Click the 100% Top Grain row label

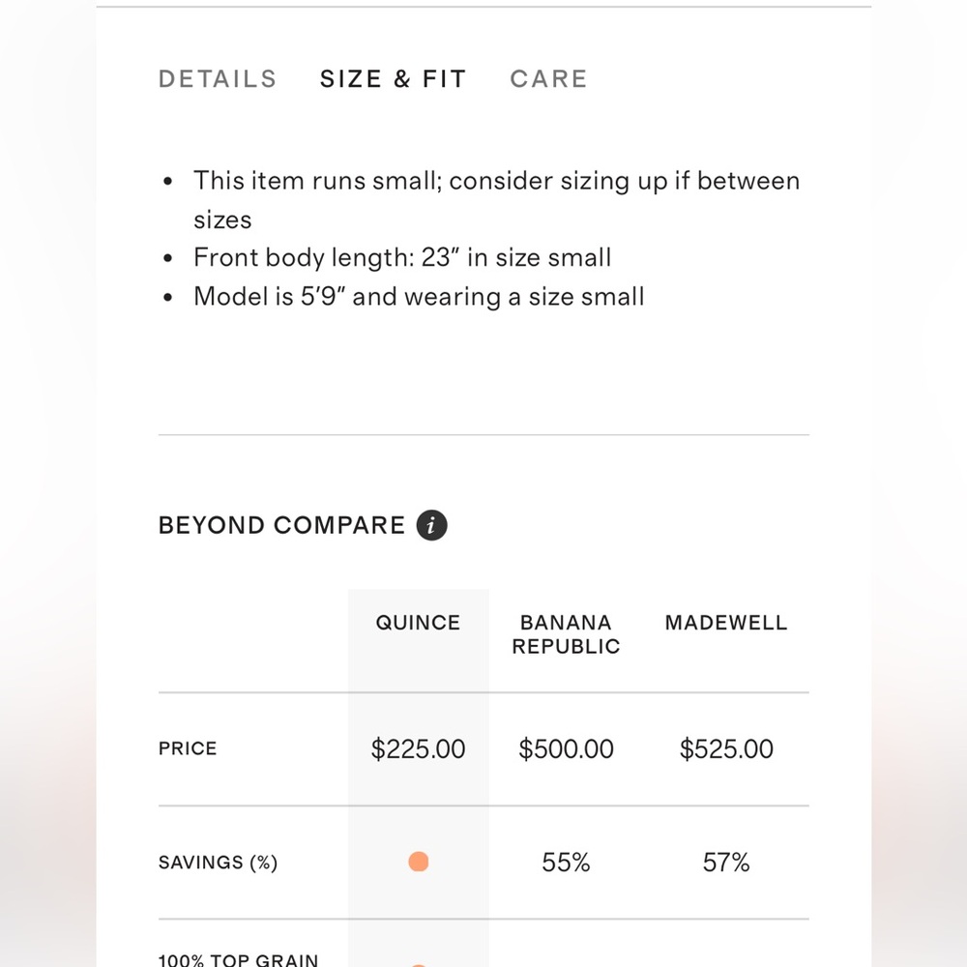pyautogui.click(x=239, y=959)
